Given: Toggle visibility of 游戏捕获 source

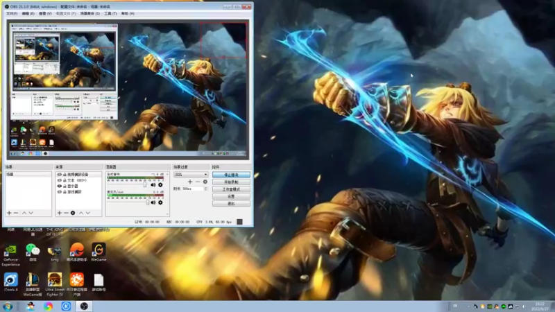Looking at the screenshot, I should (60, 192).
